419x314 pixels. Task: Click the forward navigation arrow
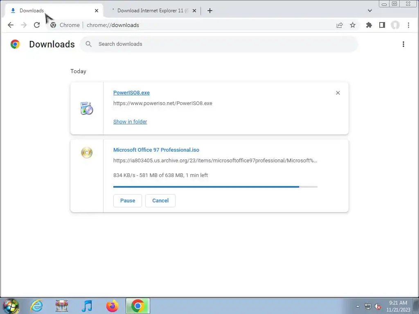pos(24,25)
